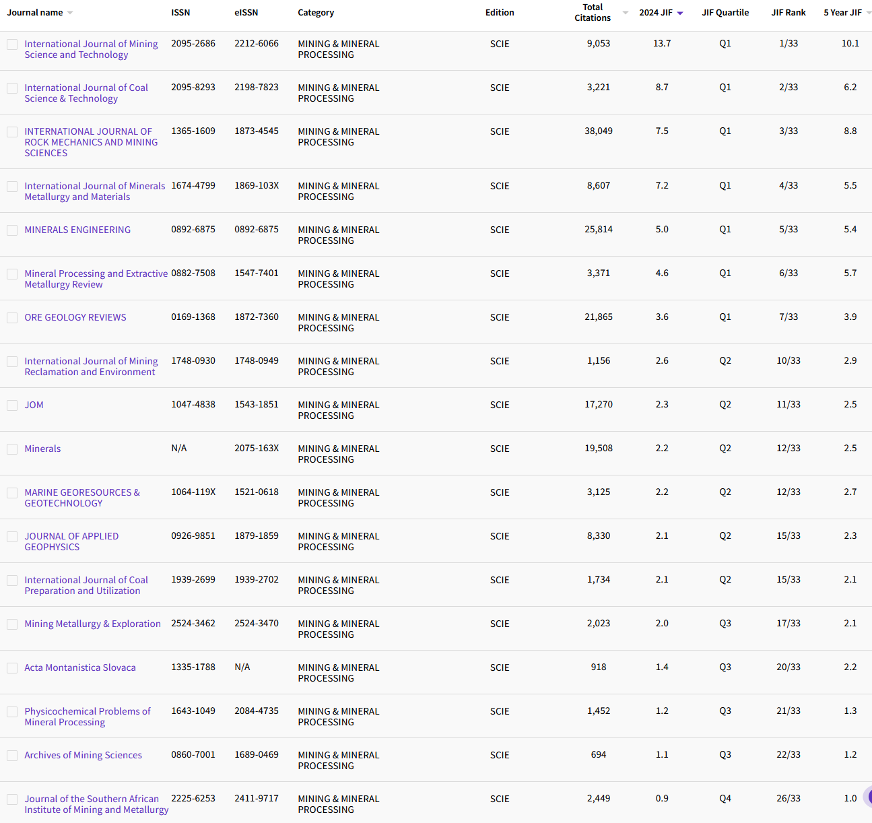The width and height of the screenshot is (872, 823).
Task: Mark the Acta Montanistica Slovaca checkbox
Action: [x=12, y=668]
